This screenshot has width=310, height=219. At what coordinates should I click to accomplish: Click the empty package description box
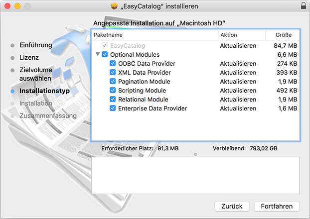195,175
